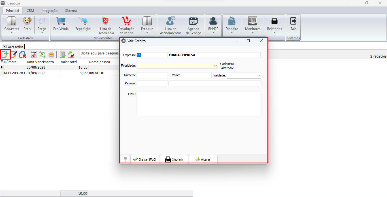
Task: Switch to the Integração ribbon tab
Action: [x=49, y=11]
